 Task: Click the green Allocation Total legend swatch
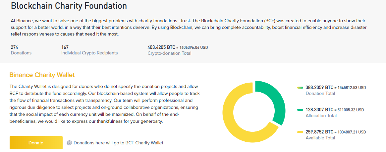click(x=300, y=110)
